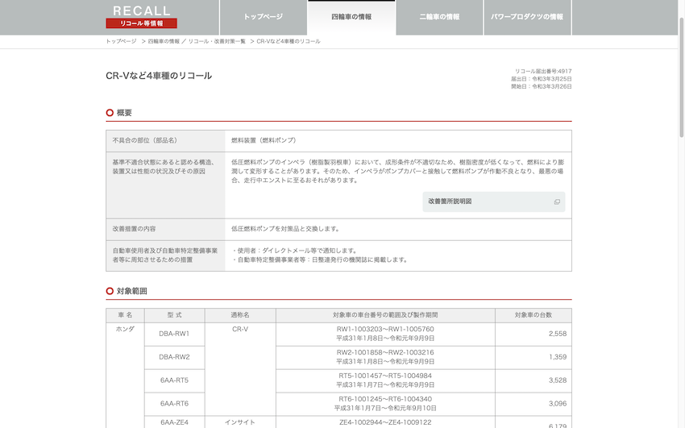This screenshot has width=685, height=428.
Task: Click the 2,558 vehicle count cell
Action: [x=533, y=335]
